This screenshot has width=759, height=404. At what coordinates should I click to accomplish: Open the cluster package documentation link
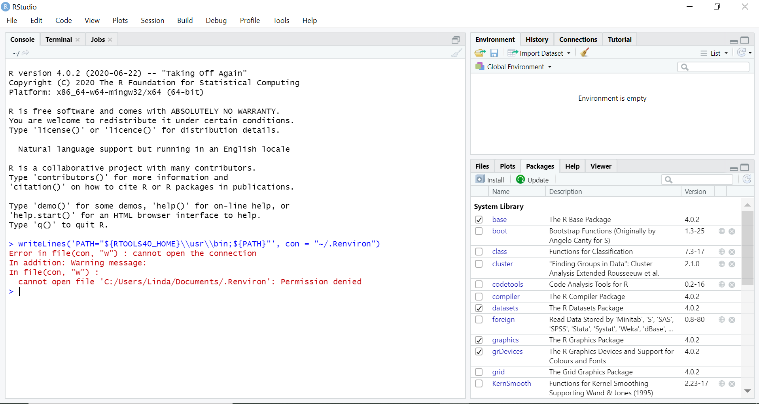502,264
